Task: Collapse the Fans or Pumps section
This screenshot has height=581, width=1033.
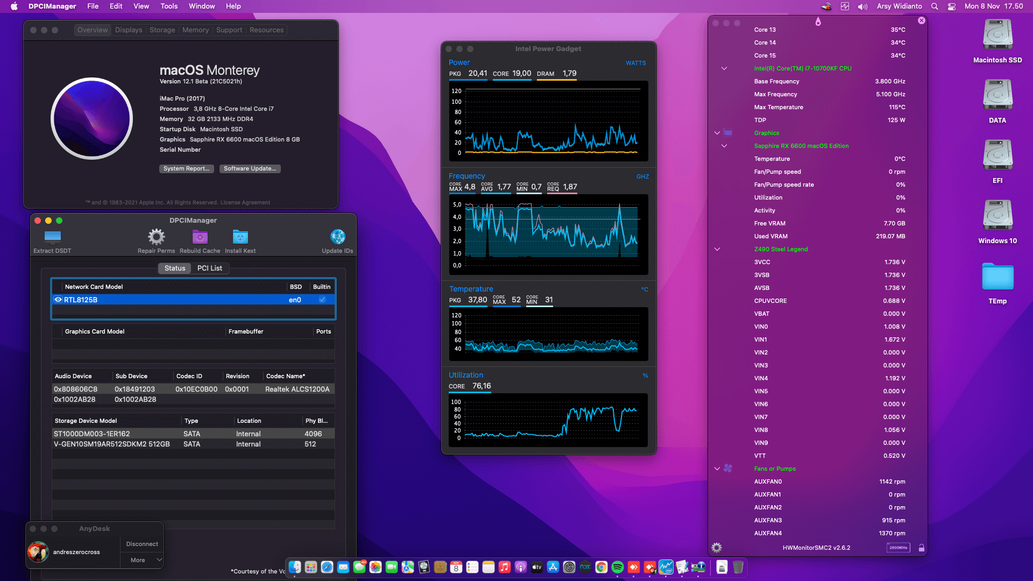Action: (717, 469)
